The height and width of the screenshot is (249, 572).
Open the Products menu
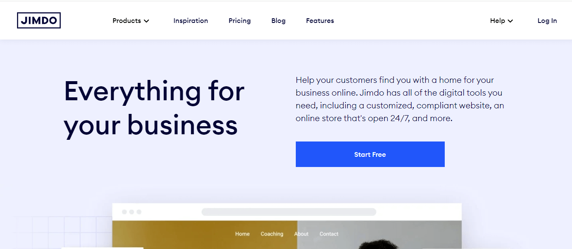[127, 20]
